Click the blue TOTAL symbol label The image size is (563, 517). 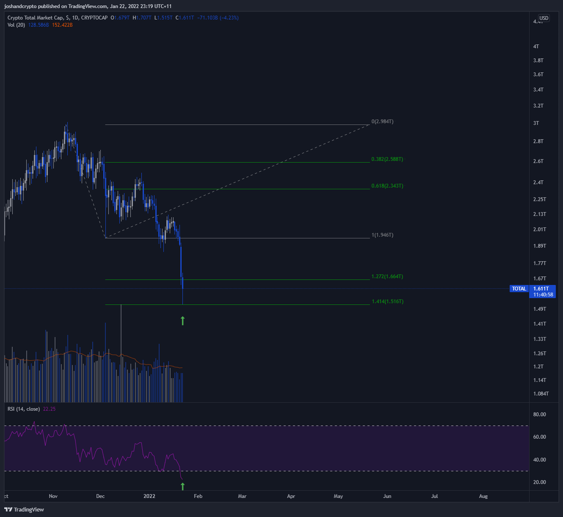(519, 289)
